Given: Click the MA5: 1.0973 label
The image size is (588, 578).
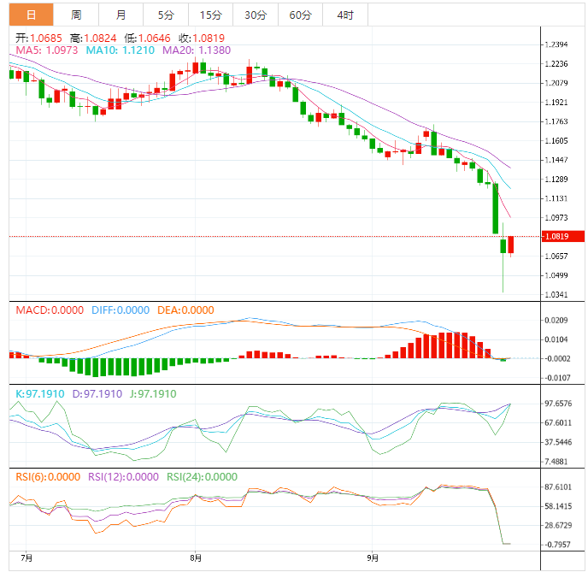Looking at the screenshot, I should (47, 50).
